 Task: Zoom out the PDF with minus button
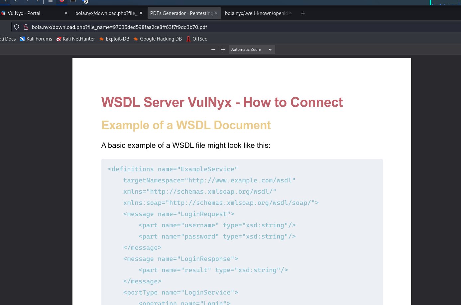point(213,50)
